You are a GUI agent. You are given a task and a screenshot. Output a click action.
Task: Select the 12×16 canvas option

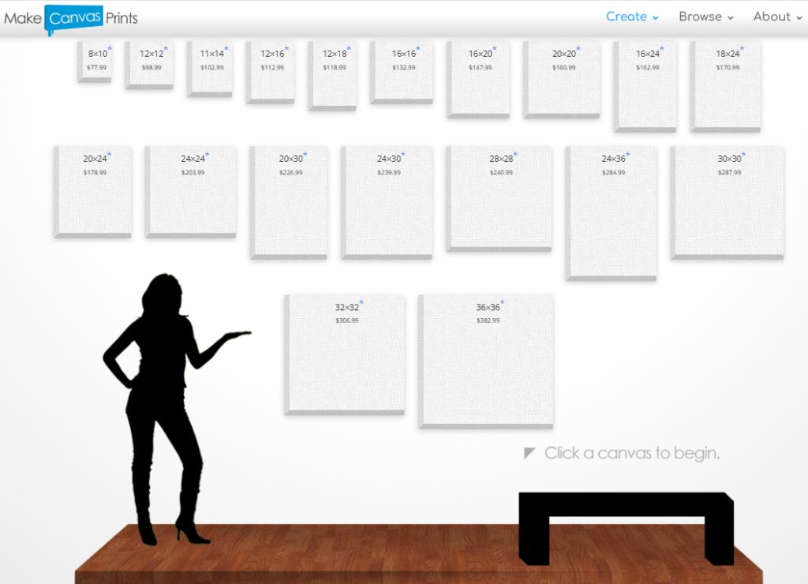tap(271, 72)
